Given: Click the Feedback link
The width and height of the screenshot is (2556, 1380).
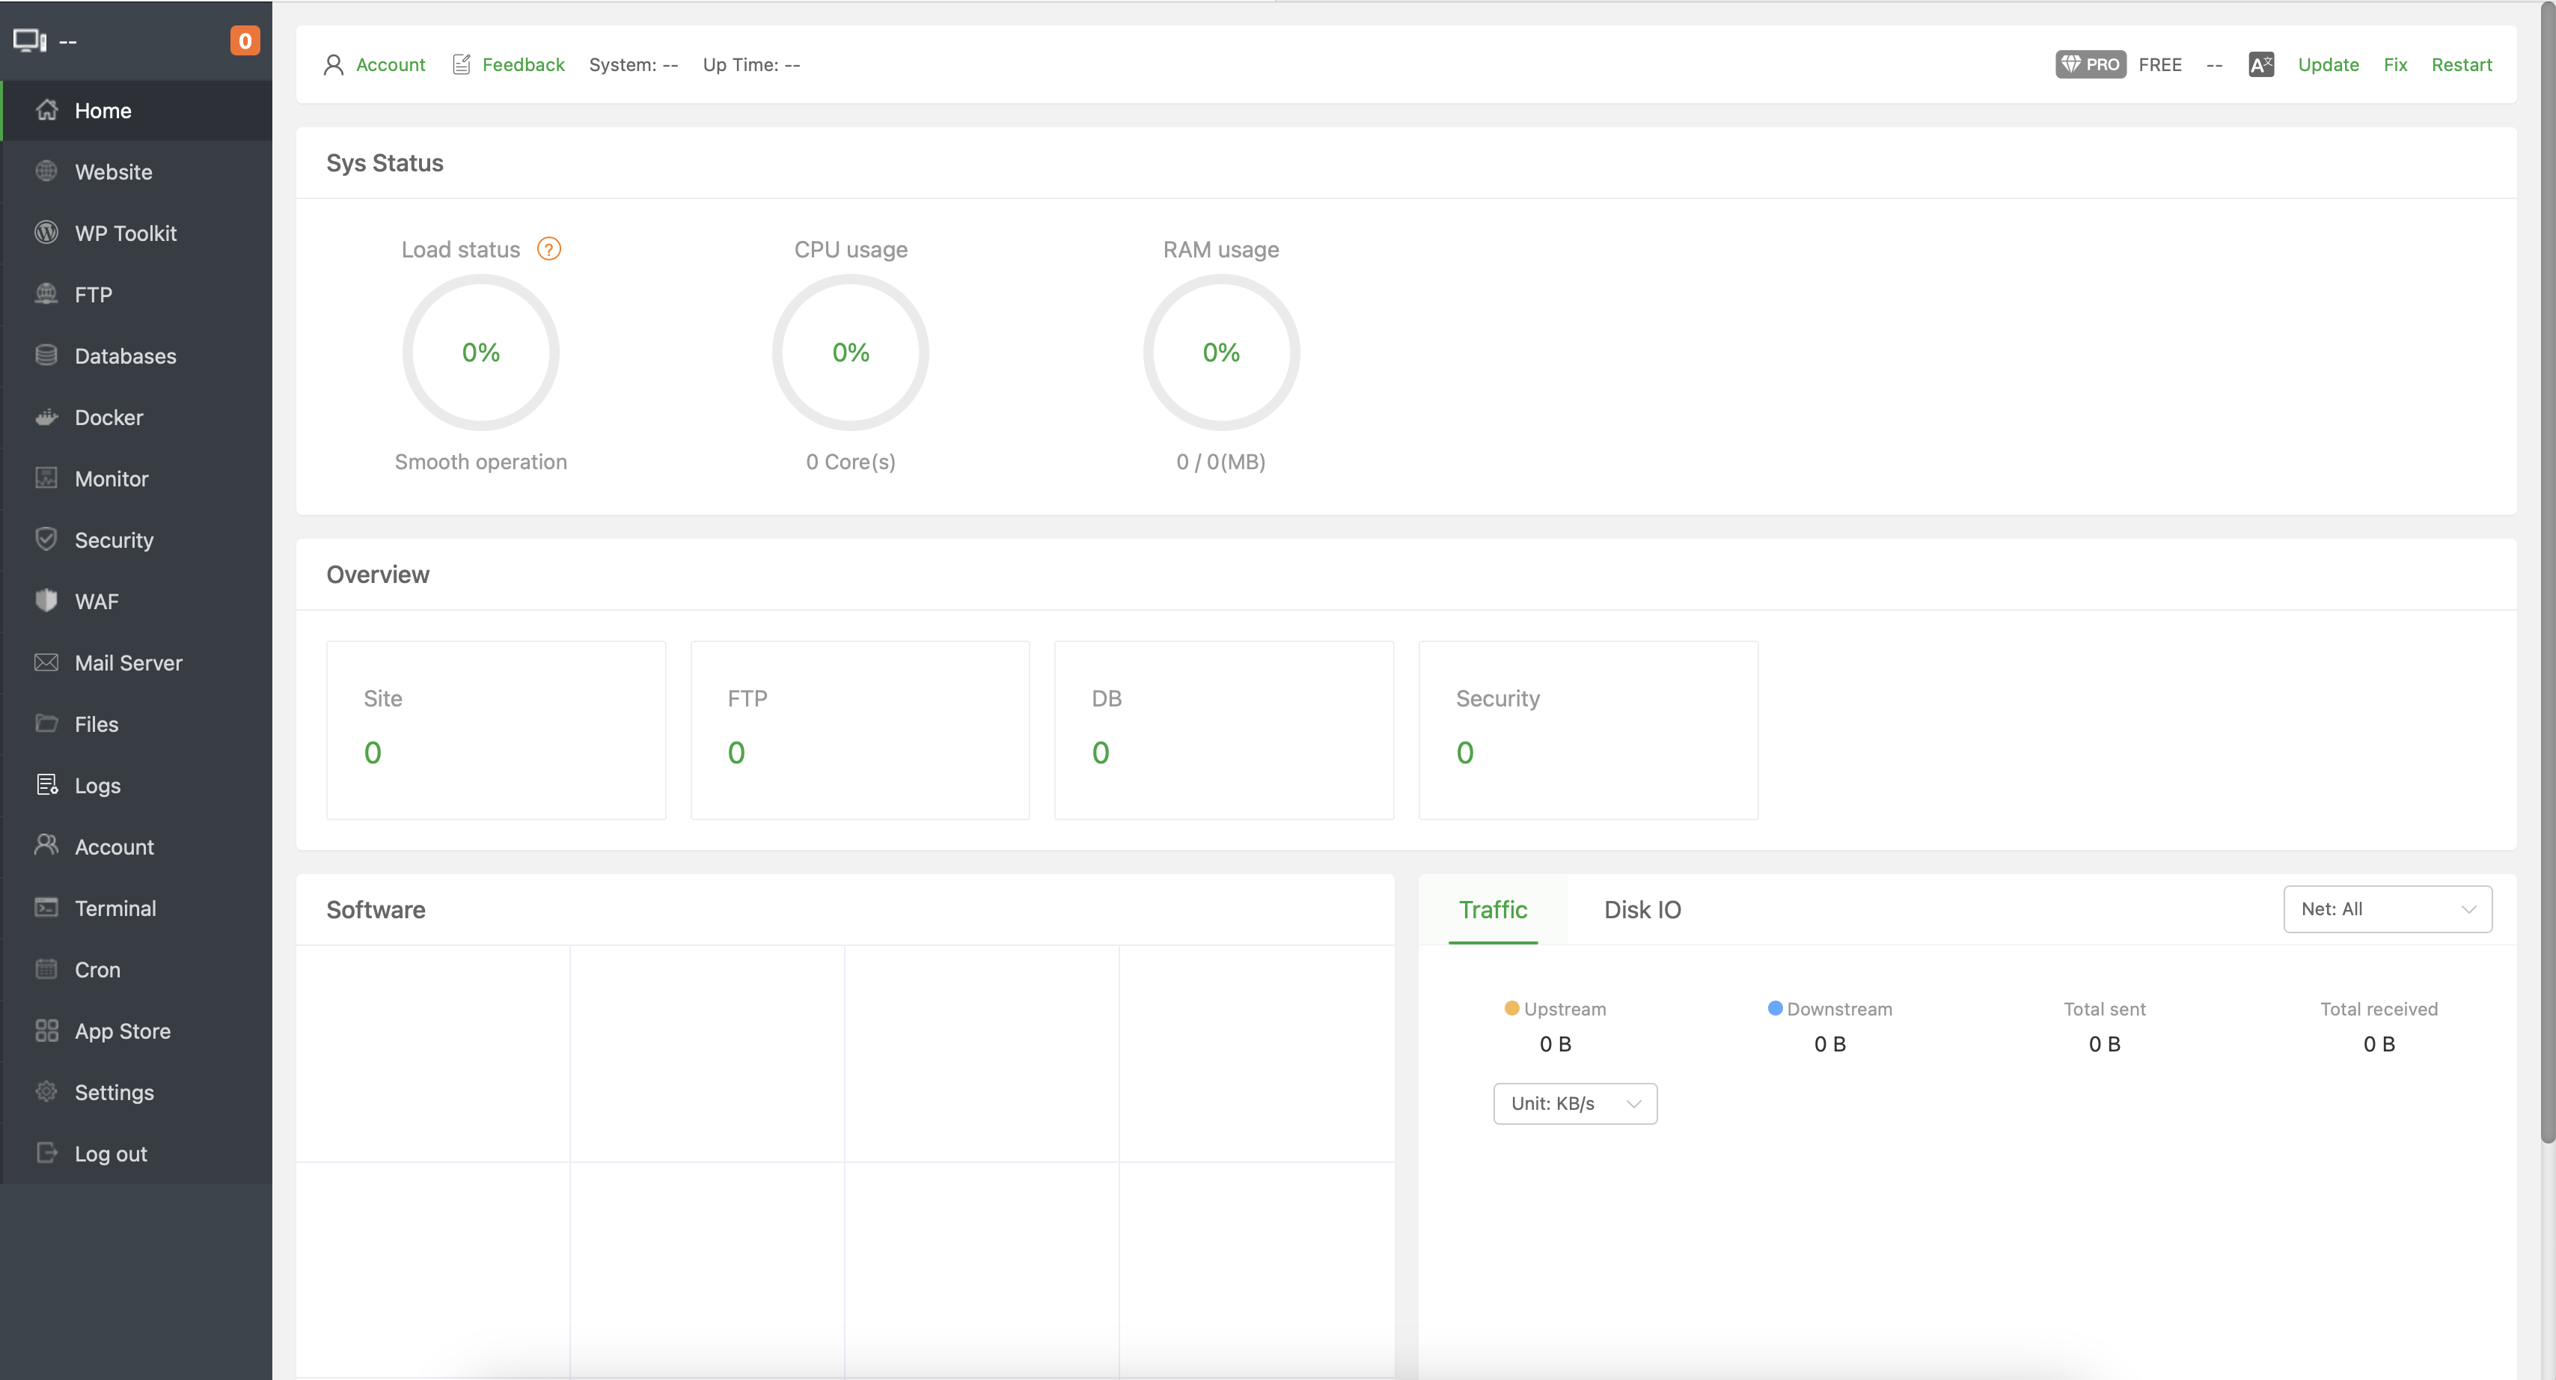Looking at the screenshot, I should (523, 64).
